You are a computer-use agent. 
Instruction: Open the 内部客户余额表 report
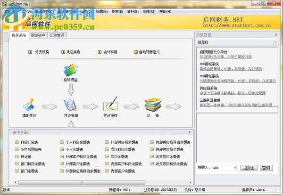120,171
